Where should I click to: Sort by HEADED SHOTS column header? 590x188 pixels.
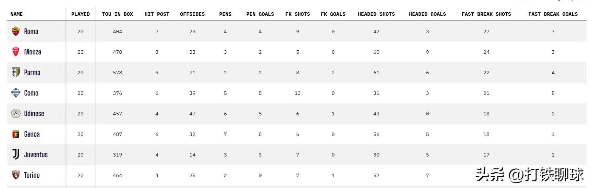[376, 14]
